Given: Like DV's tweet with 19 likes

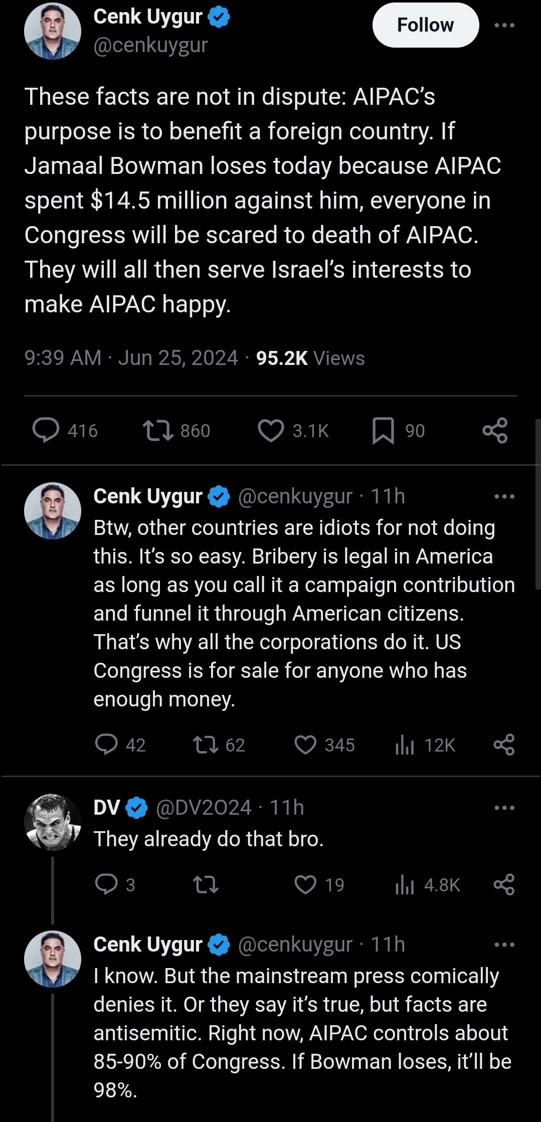Looking at the screenshot, I should click(305, 884).
